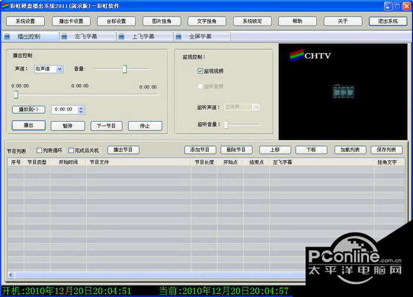Viewport: 413px width, 297px height.
Task: Open 系统设置 system settings
Action: tap(25, 21)
